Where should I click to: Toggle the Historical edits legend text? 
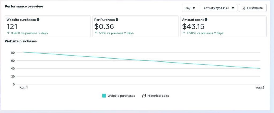[158, 96]
